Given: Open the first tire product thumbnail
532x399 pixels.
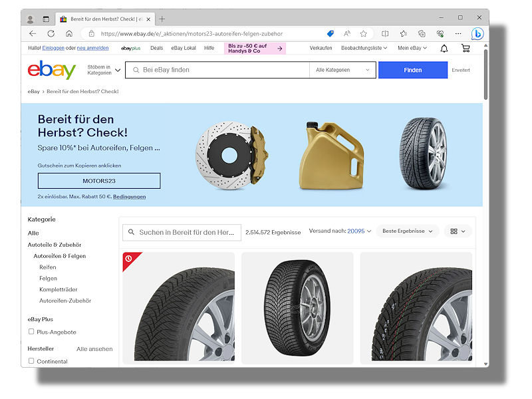Looking at the screenshot, I should point(178,308).
